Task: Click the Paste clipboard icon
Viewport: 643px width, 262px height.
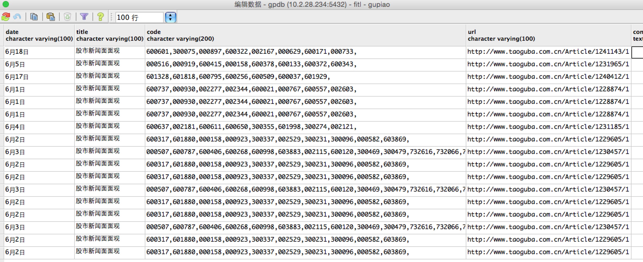Action: click(x=51, y=17)
